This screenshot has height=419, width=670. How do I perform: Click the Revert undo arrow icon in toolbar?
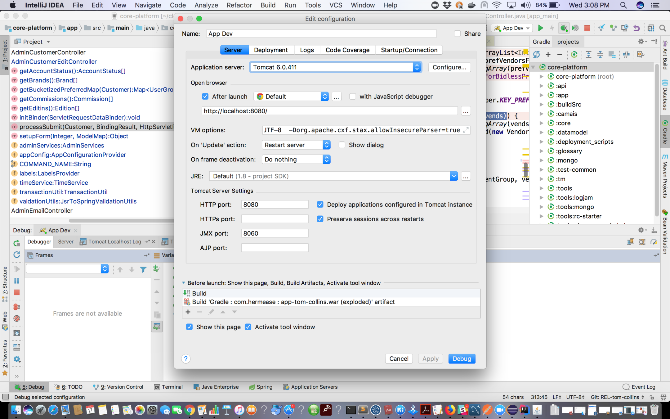pos(636,28)
